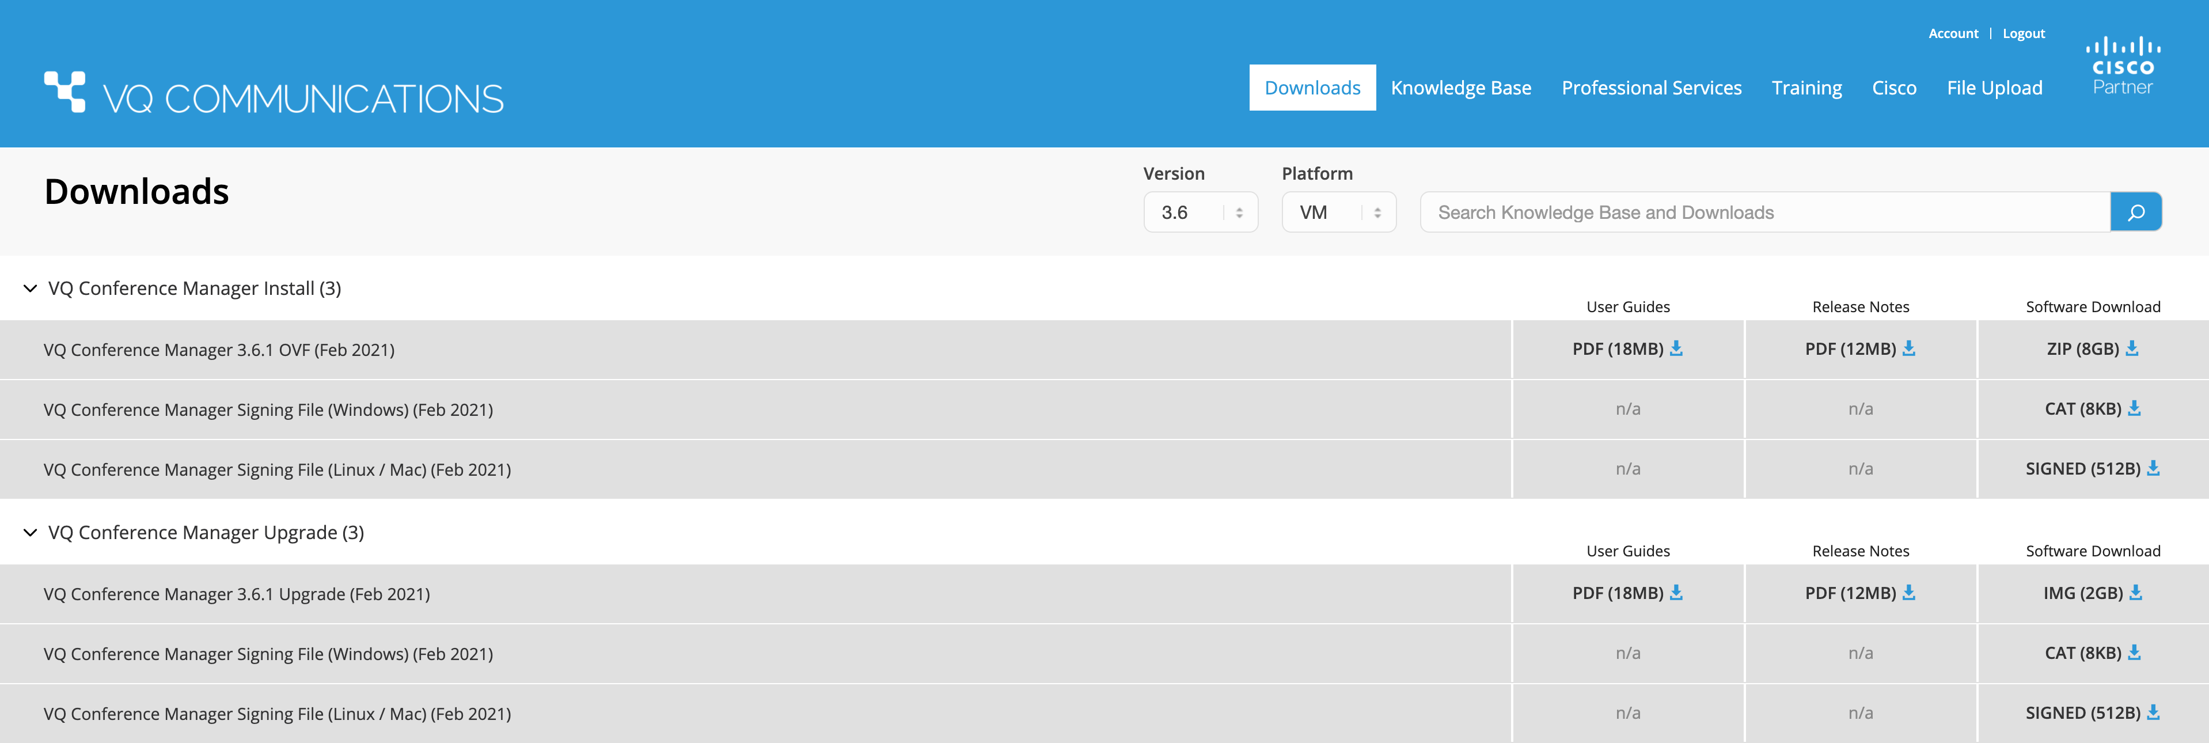This screenshot has width=2209, height=743.
Task: Open the Version 3.6 dropdown
Action: click(1201, 212)
